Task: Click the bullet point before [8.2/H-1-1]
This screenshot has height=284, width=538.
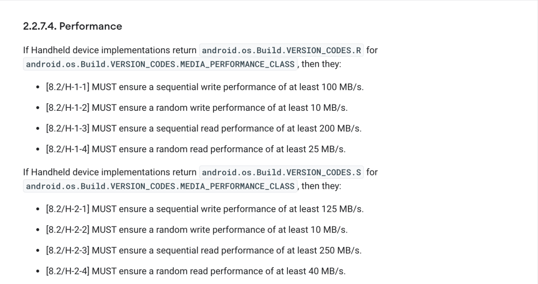Action: coord(38,87)
